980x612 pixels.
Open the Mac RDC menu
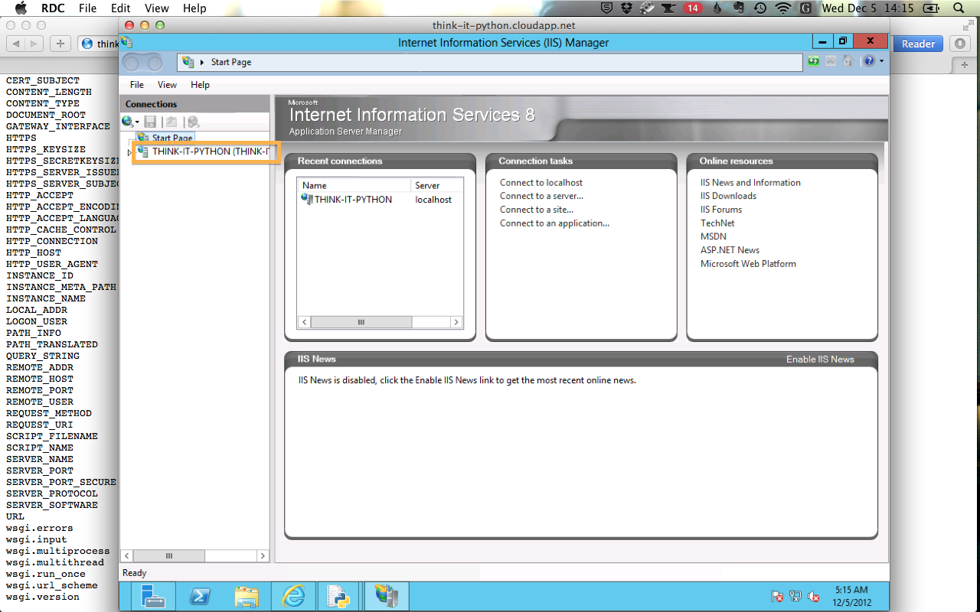point(53,8)
